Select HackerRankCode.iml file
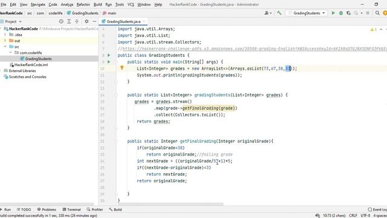 pos(31,65)
